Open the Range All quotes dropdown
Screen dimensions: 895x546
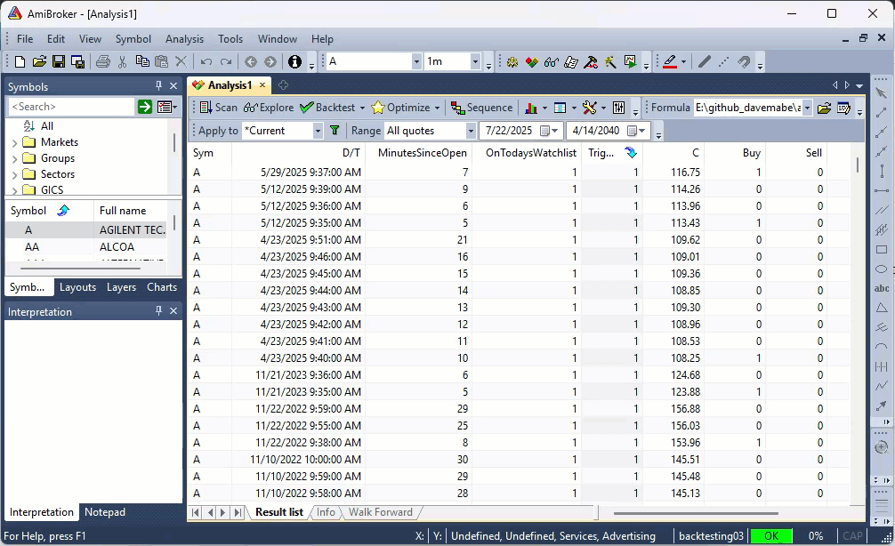coord(471,131)
